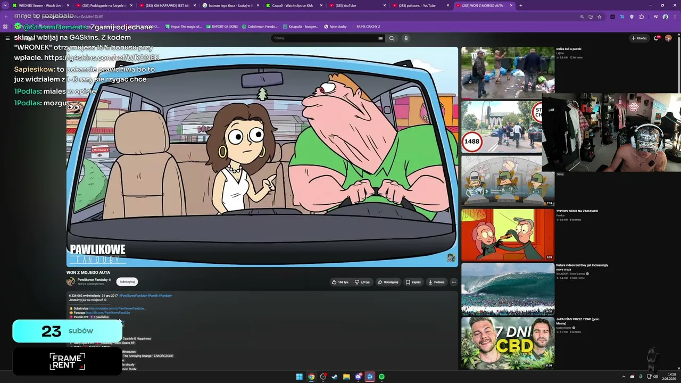Open the 7 DNI CBD video thumbnail
This screenshot has width=681, height=383.
(x=508, y=343)
